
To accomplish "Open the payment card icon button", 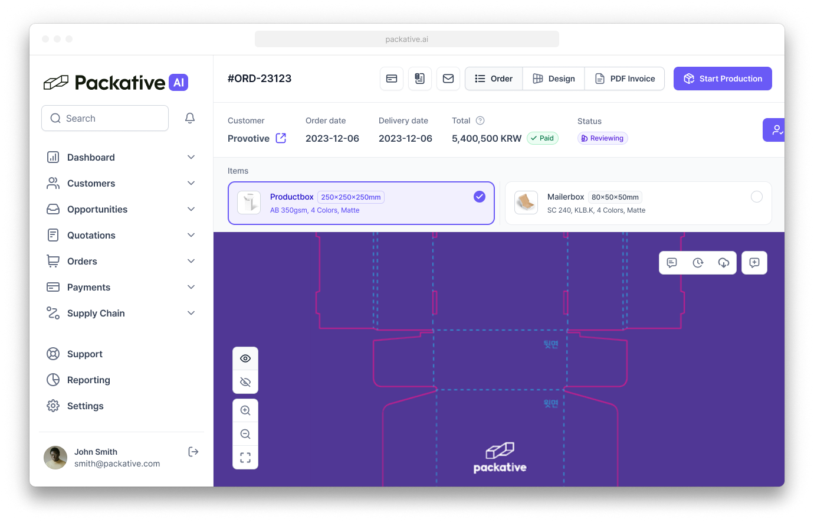I will click(x=392, y=79).
